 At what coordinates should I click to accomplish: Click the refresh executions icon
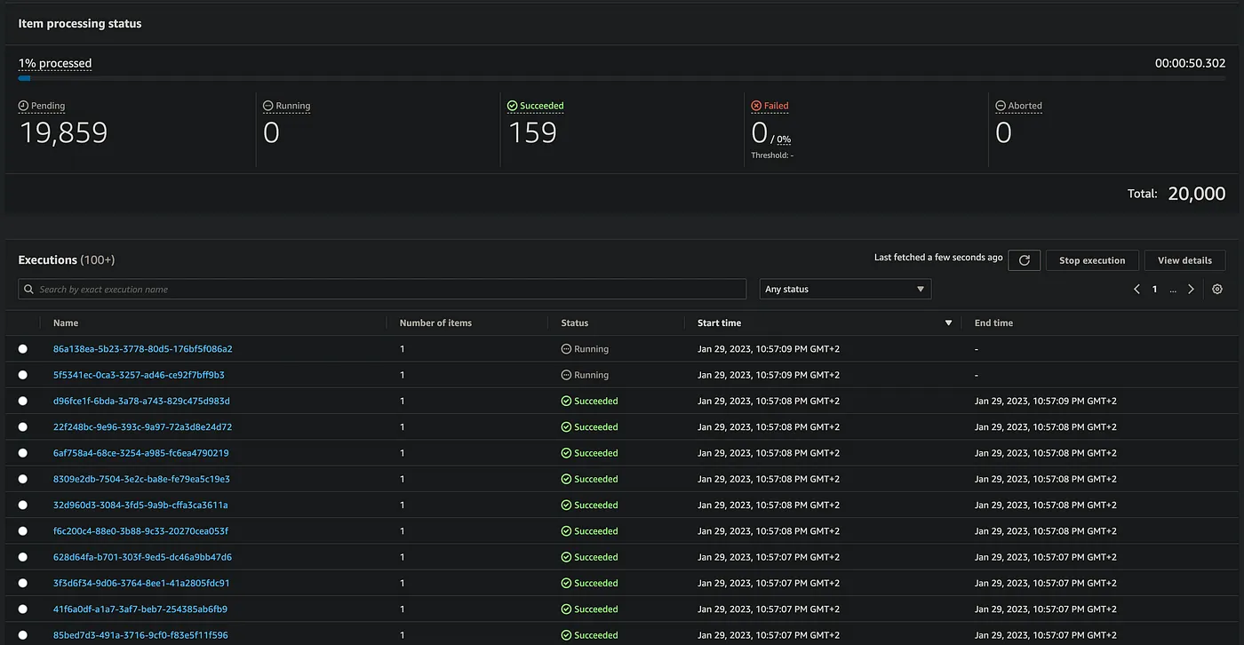1024,260
